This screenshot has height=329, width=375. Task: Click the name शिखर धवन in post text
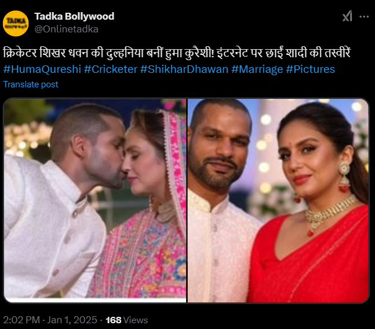(64, 53)
